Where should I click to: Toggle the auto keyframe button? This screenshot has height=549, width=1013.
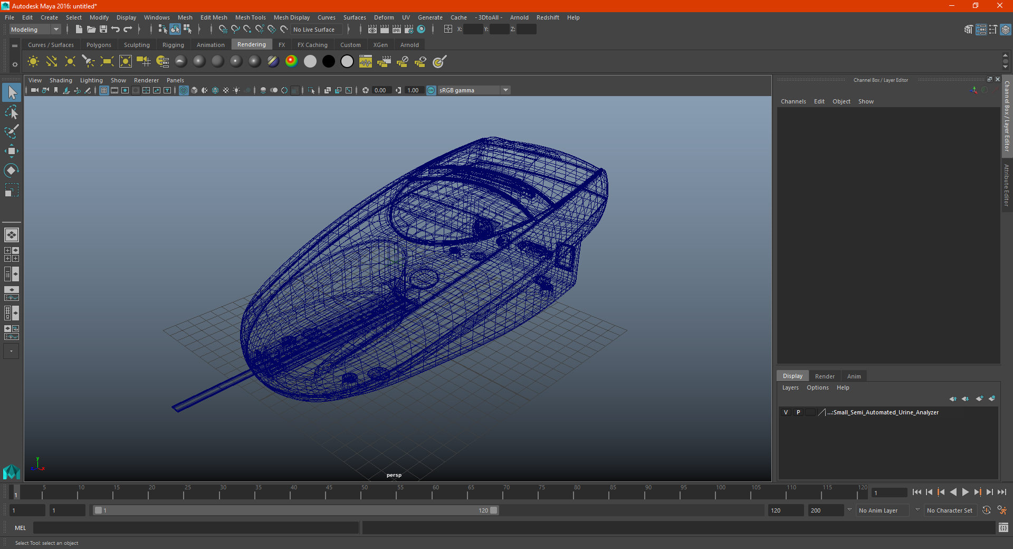[986, 510]
